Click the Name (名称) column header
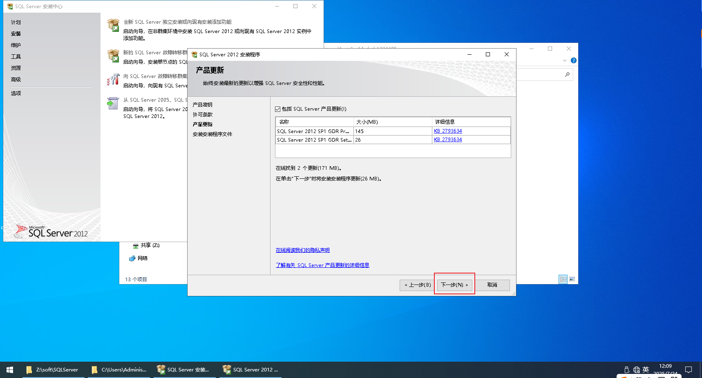 coord(315,122)
